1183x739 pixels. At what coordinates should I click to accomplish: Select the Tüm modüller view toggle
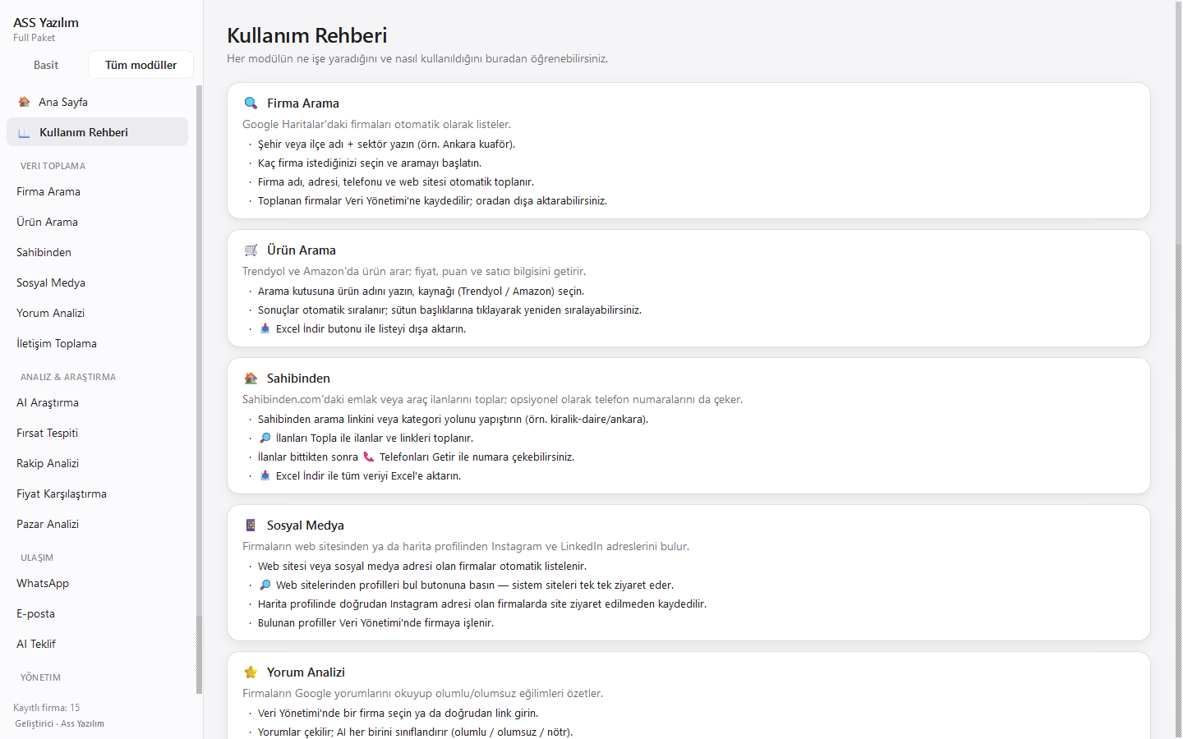140,65
